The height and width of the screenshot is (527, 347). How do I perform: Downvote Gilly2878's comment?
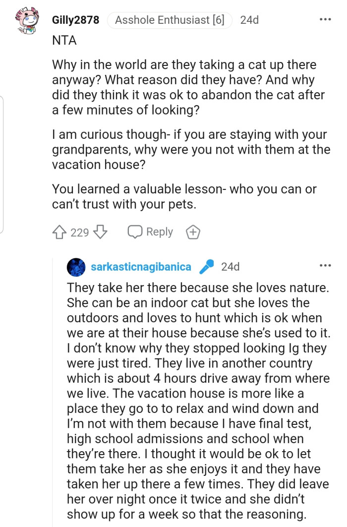tap(101, 232)
